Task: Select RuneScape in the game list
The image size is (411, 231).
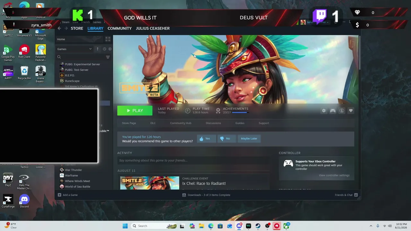Action: click(72, 81)
